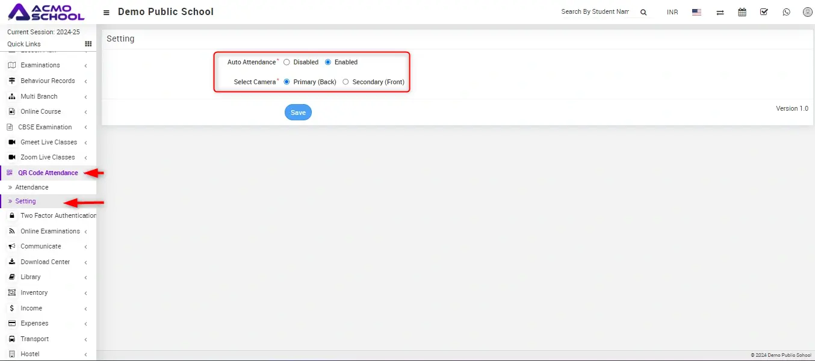Open the user profile avatar
The height and width of the screenshot is (361, 815).
tap(807, 12)
